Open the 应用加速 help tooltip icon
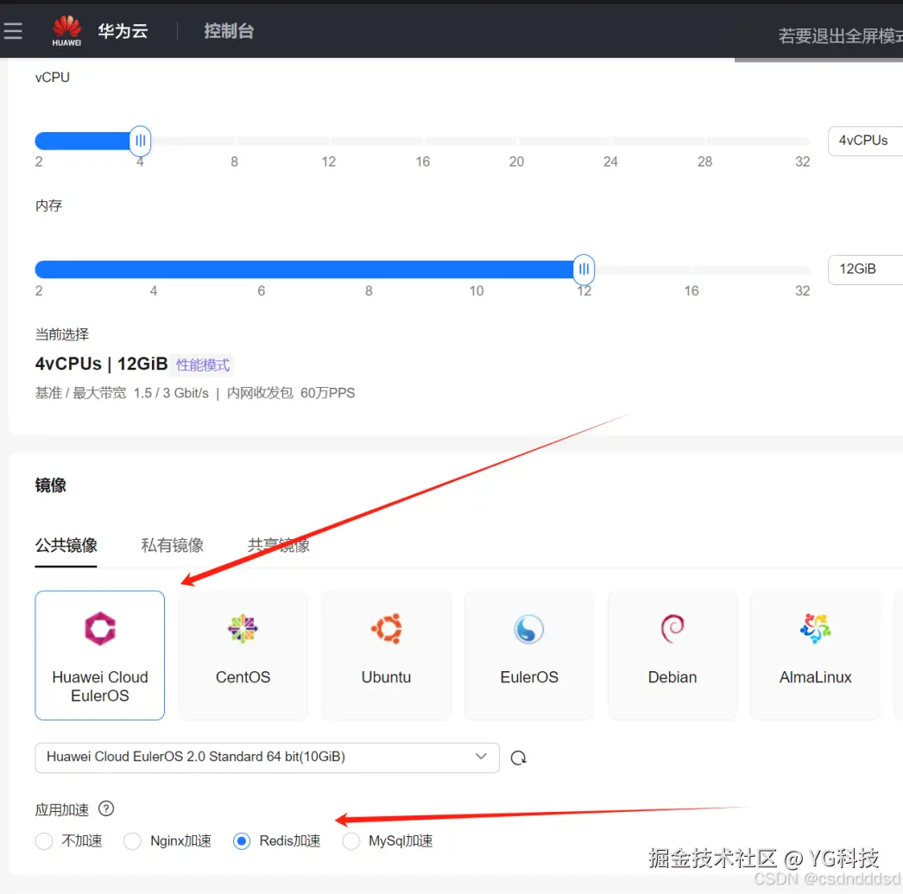This screenshot has width=903, height=894. [x=106, y=808]
